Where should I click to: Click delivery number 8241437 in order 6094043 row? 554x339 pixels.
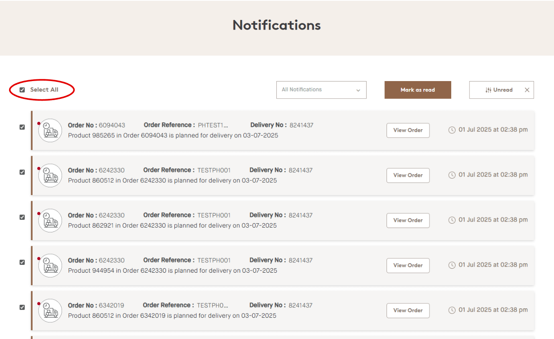point(302,125)
